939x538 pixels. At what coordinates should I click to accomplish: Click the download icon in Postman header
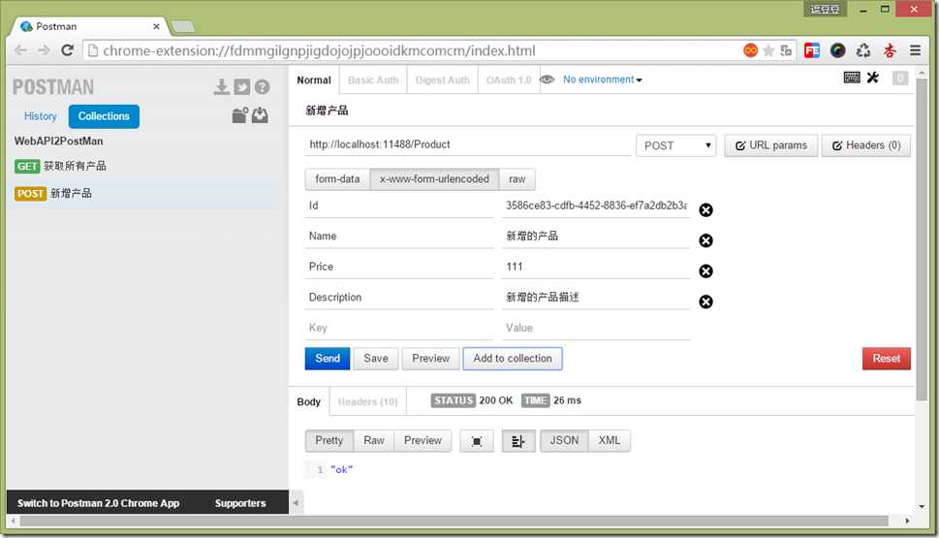pos(222,87)
